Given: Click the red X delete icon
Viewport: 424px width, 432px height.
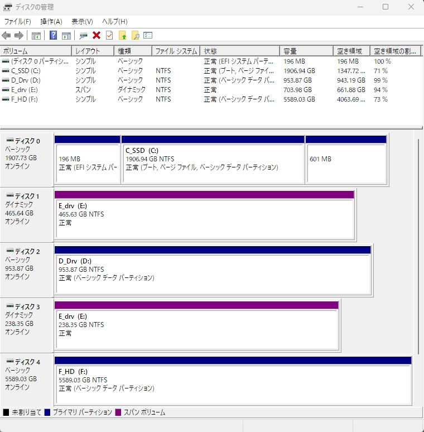Looking at the screenshot, I should pos(97,36).
